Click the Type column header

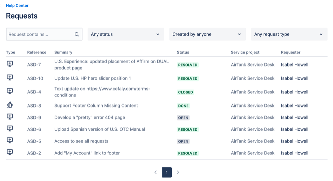11,52
